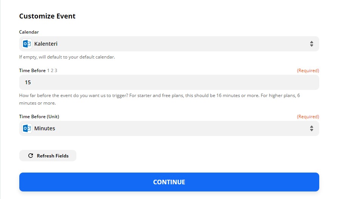Screen dimensions: 337x199
Task: Click the Calendar field label
Action: [x=29, y=32]
